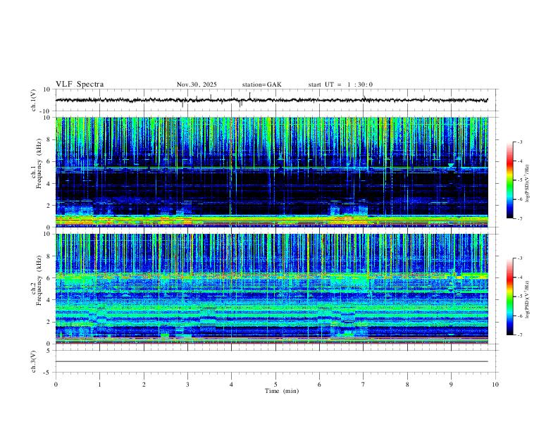Click the "-6" label on ch.2 color bar

[x=520, y=316]
